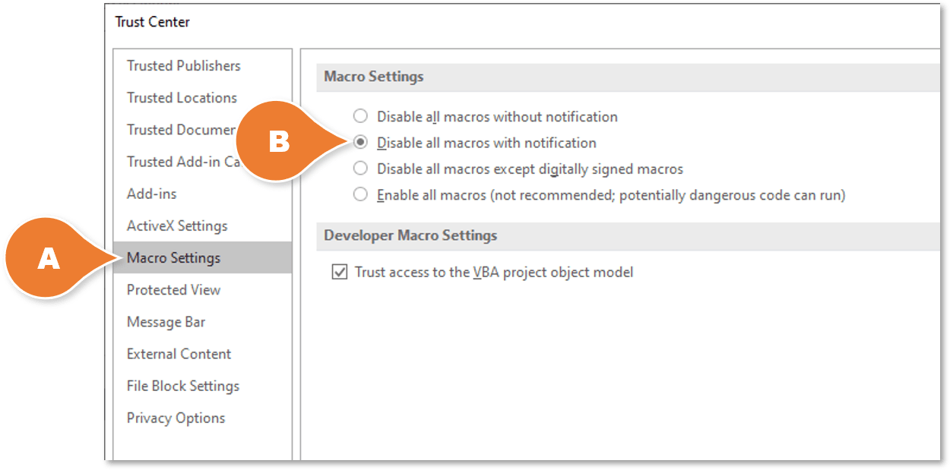Switch to Trusted Documents section
This screenshot has width=950, height=470.
[x=181, y=130]
